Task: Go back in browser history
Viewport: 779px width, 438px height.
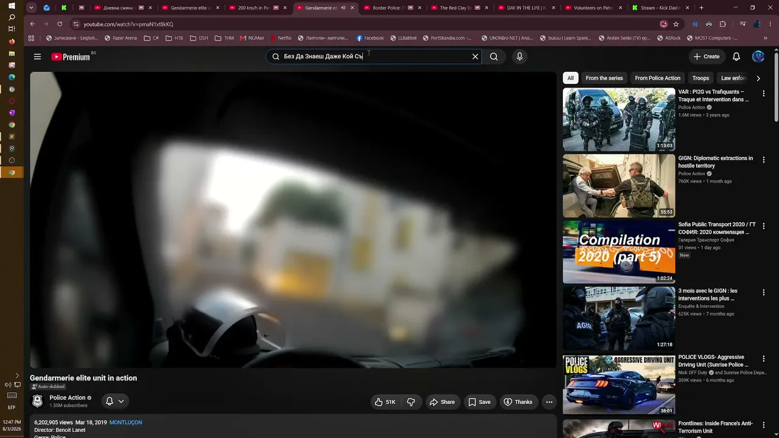Action: point(32,24)
